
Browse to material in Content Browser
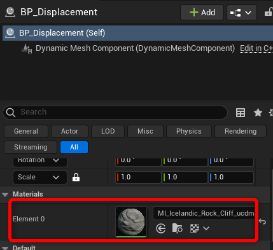tap(178, 228)
